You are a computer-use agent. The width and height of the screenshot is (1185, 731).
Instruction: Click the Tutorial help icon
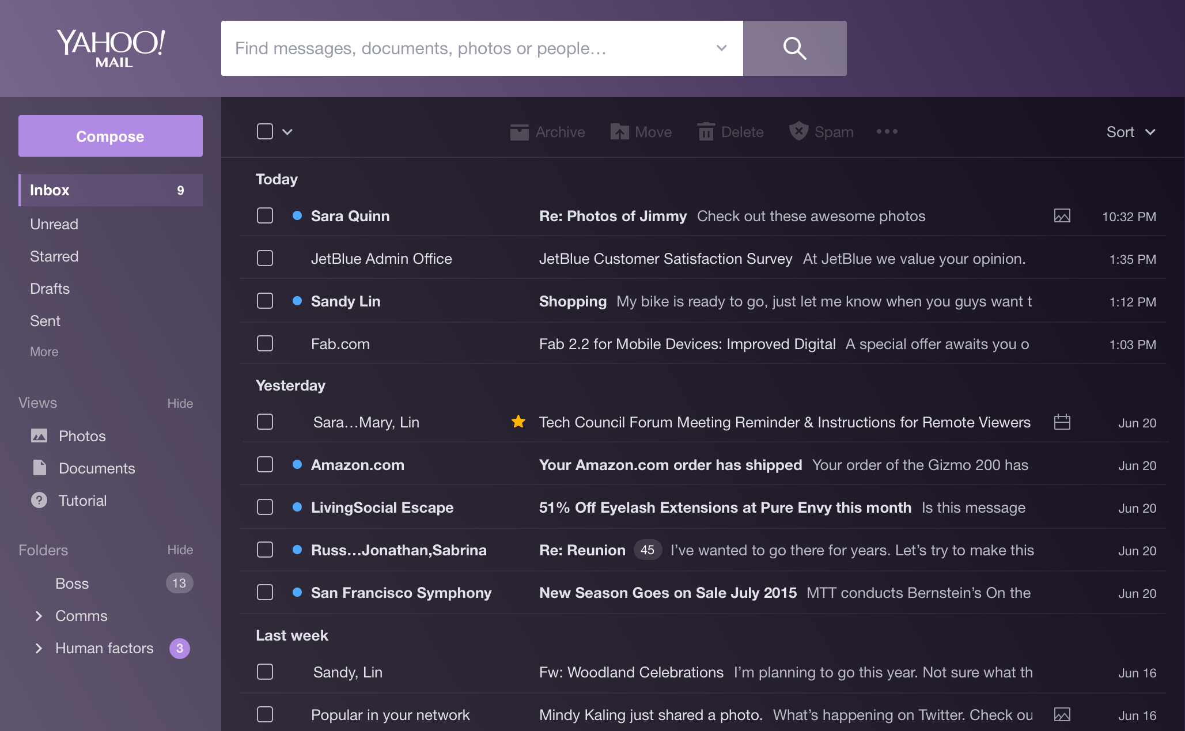[39, 500]
